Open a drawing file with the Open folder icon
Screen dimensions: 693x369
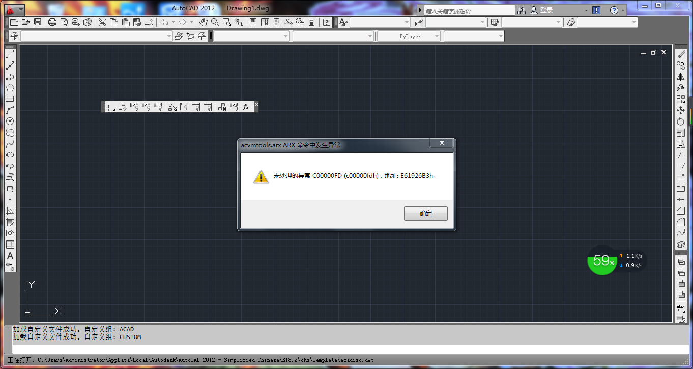click(x=25, y=22)
